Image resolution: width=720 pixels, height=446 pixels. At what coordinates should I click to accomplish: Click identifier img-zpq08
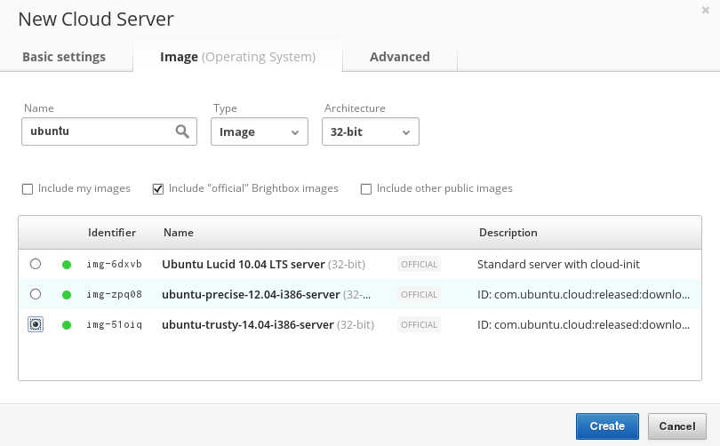point(115,295)
